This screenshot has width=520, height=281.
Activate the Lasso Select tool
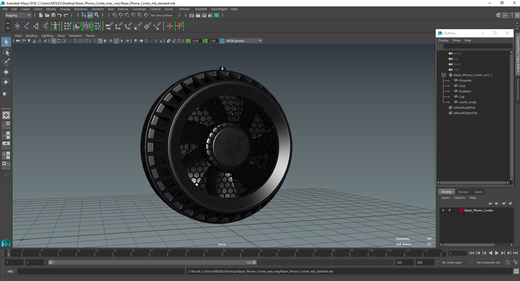click(6, 52)
